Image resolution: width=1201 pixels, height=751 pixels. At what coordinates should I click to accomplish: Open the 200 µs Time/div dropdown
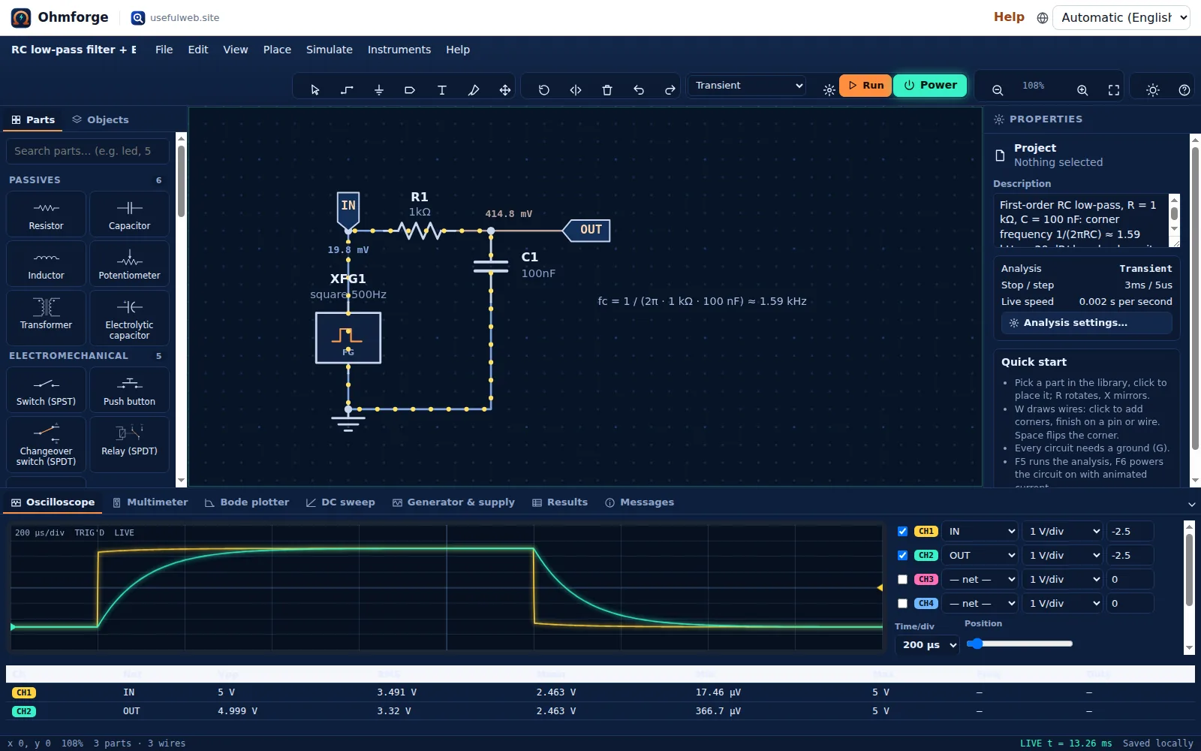click(x=927, y=644)
